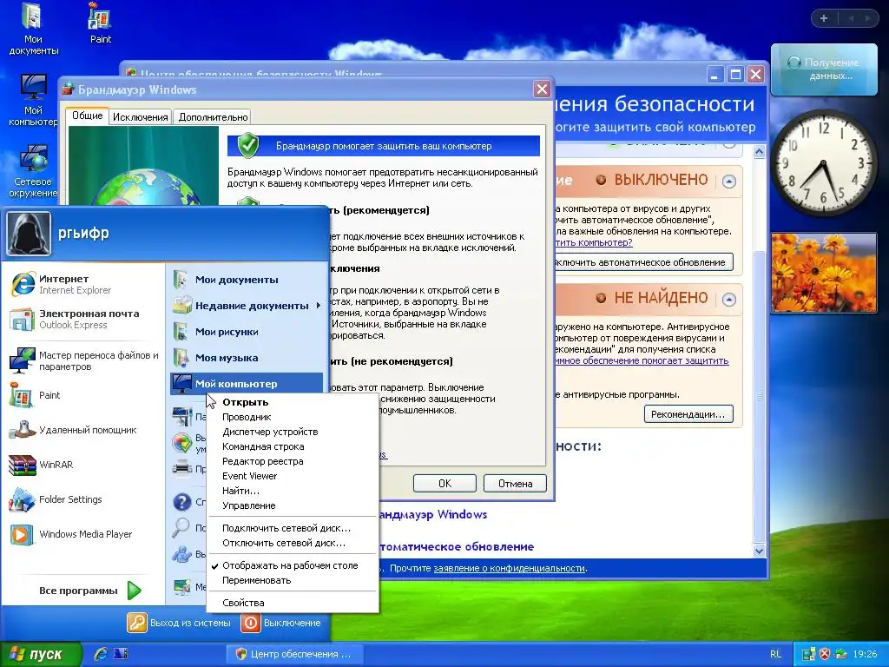Choose Отключить сетевой диск...
Viewport: 889px width, 667px height.
tap(292, 543)
